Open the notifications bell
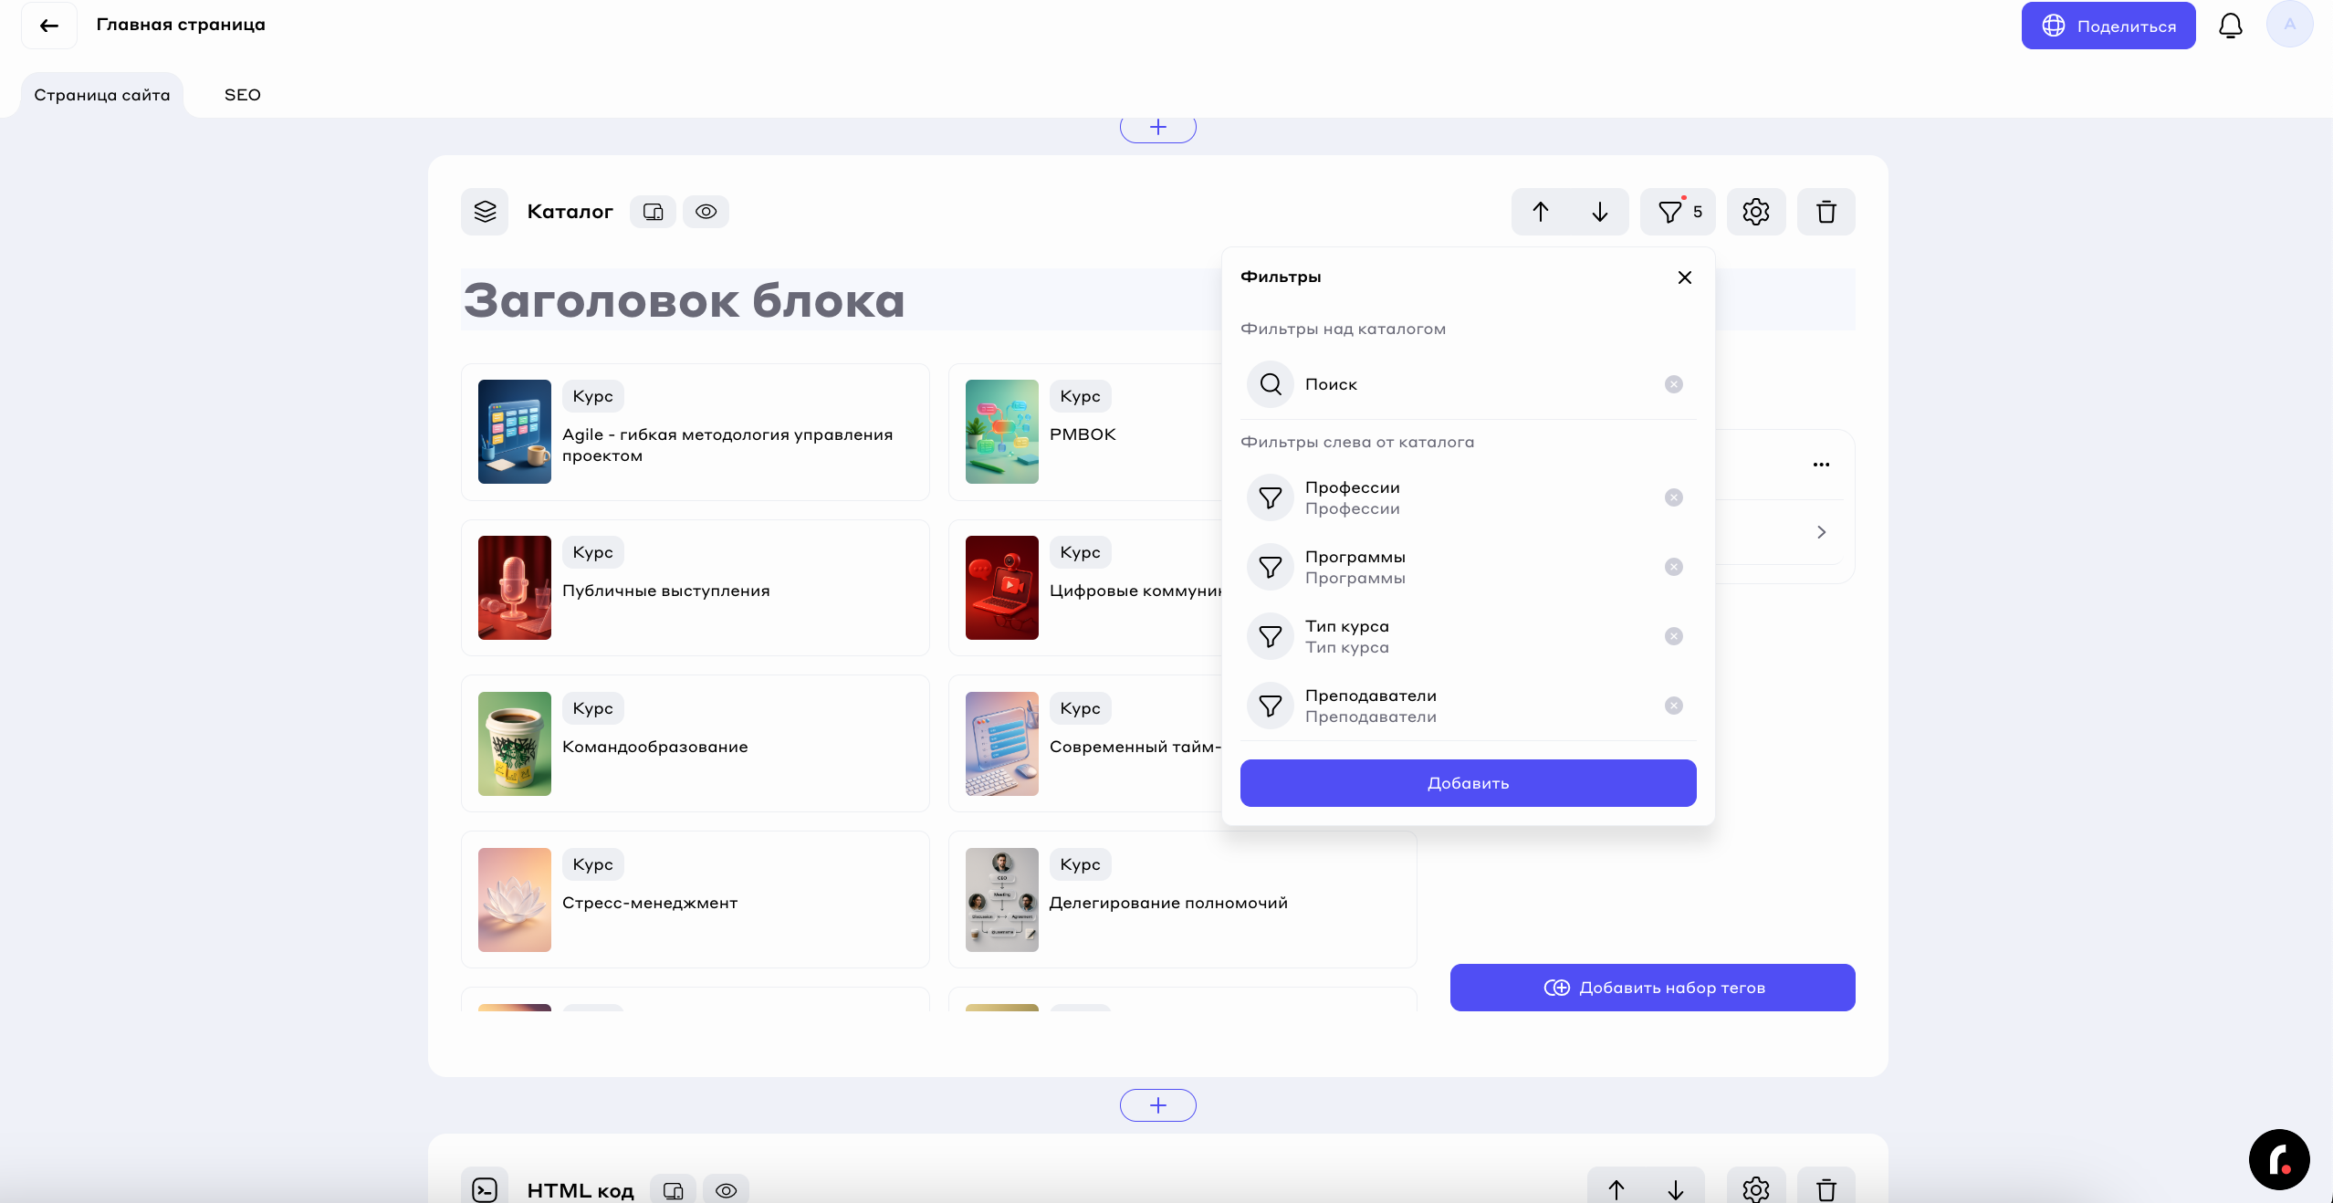This screenshot has height=1203, width=2333. click(2231, 26)
